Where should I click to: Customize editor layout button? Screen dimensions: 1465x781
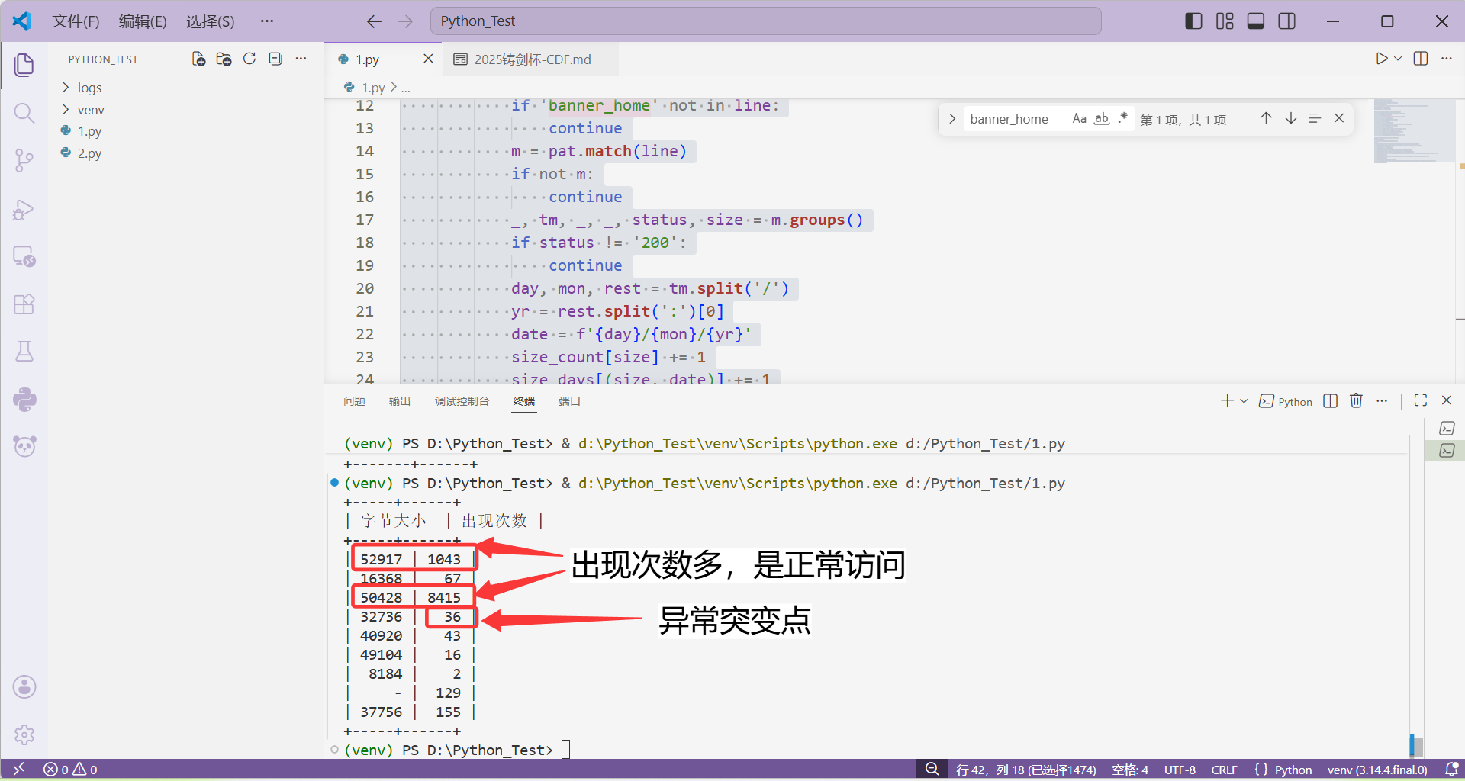tap(1225, 21)
